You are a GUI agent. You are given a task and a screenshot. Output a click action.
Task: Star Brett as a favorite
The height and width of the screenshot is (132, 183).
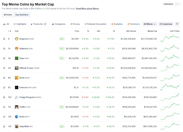[x=4, y=117]
